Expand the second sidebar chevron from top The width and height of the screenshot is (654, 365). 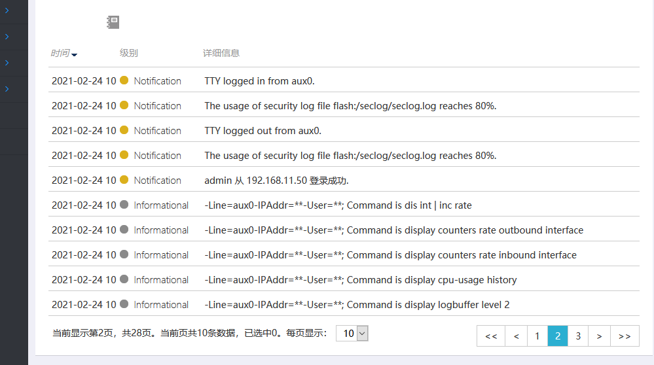pos(7,37)
